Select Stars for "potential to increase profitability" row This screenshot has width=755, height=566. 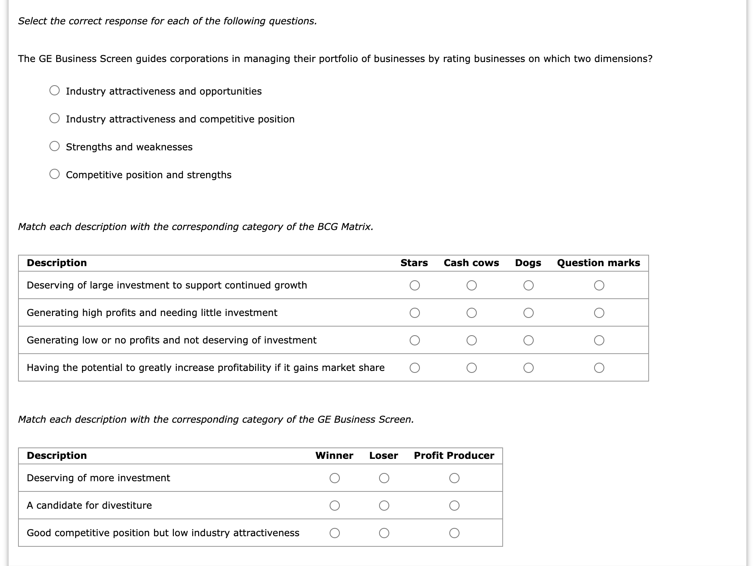[415, 368]
